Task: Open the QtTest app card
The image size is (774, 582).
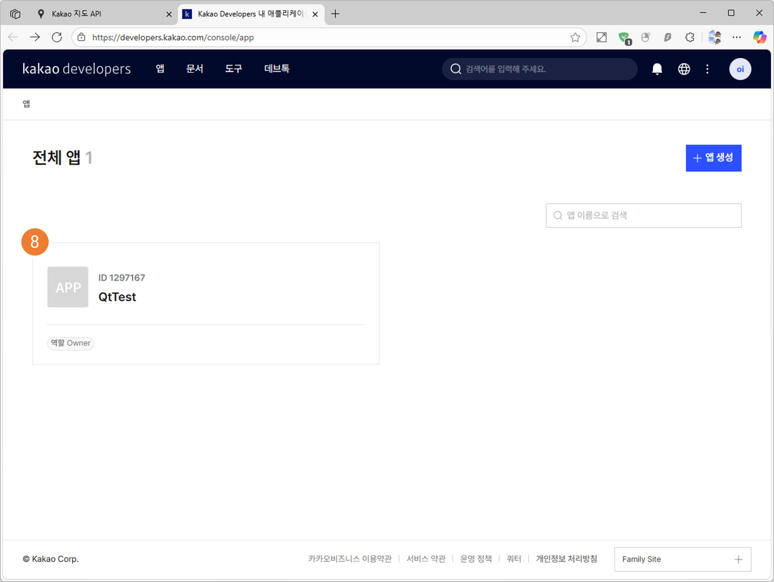Action: coord(206,303)
